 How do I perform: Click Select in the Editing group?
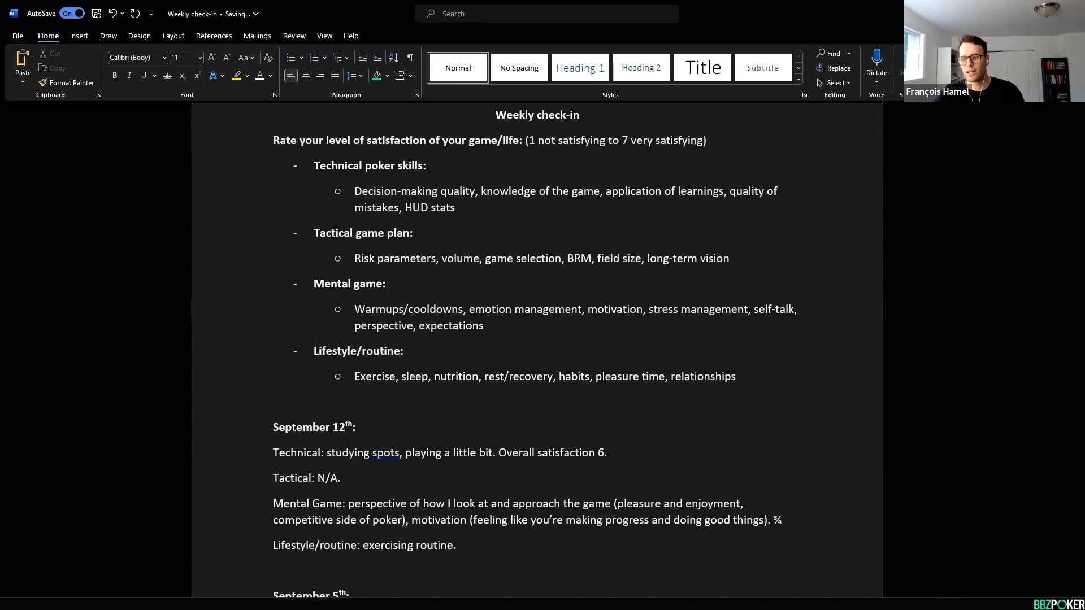pyautogui.click(x=834, y=82)
